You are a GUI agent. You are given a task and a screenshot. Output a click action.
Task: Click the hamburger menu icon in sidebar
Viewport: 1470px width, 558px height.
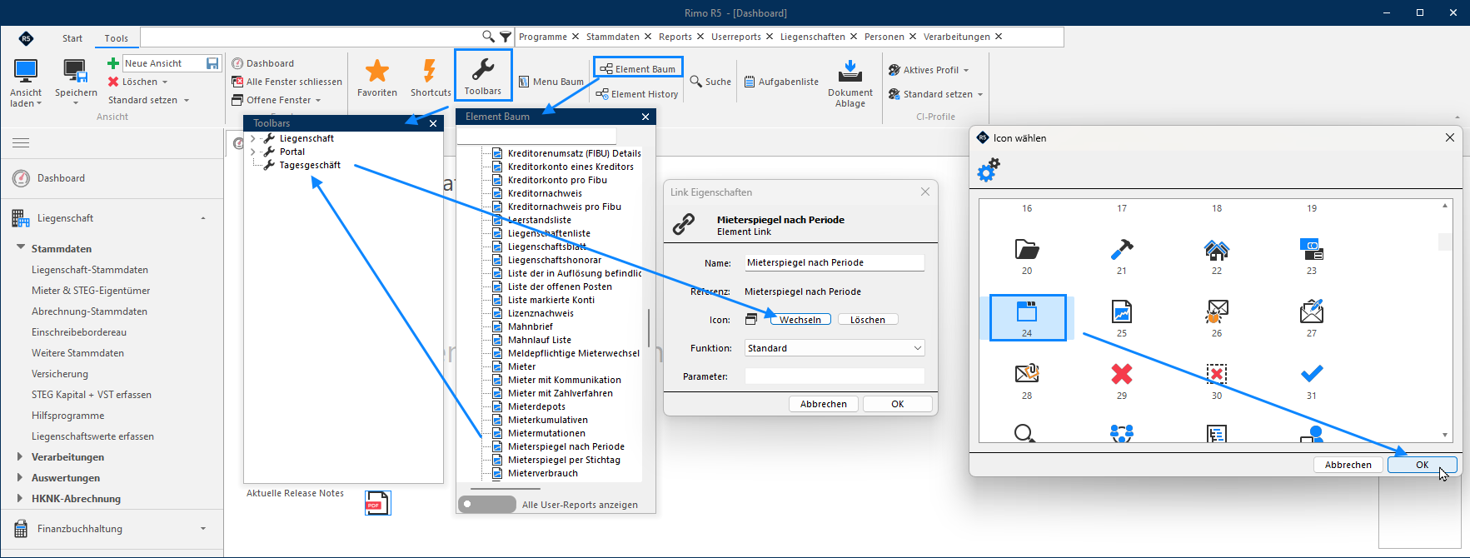pos(21,143)
